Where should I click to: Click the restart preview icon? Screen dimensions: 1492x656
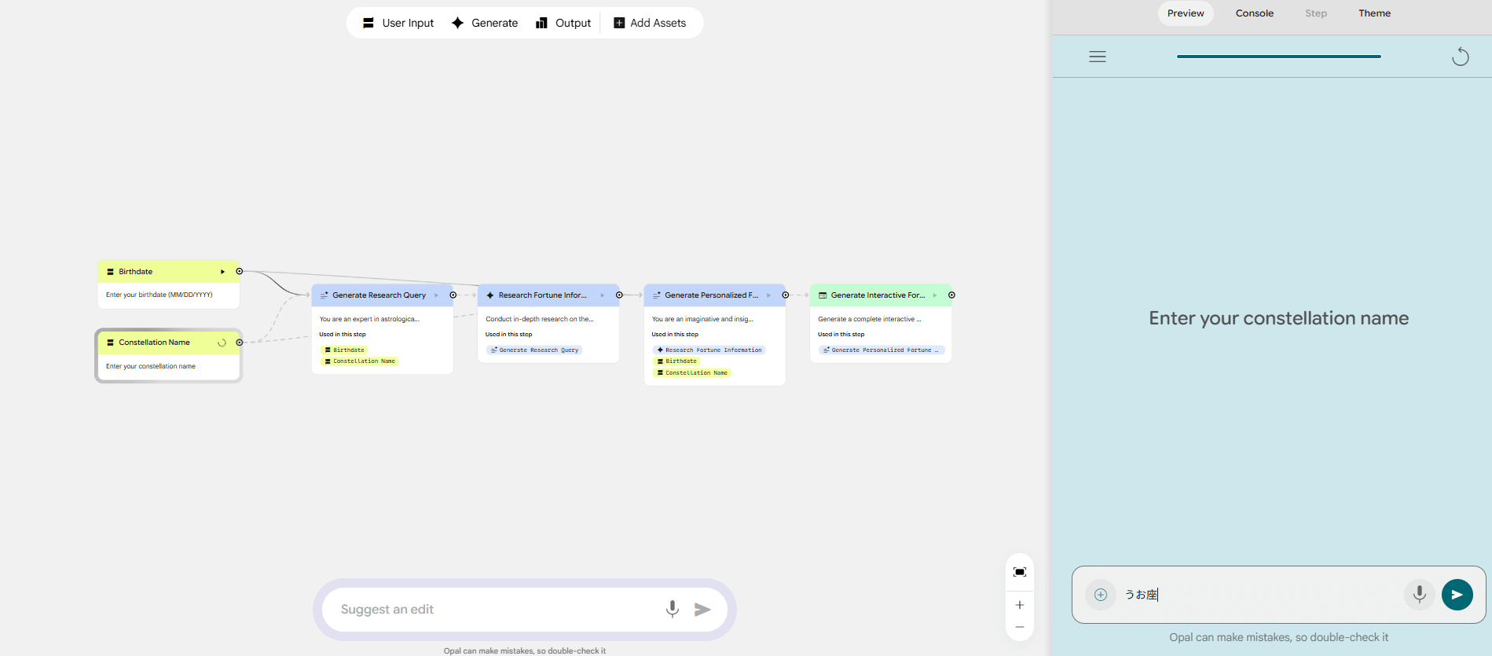[1460, 57]
